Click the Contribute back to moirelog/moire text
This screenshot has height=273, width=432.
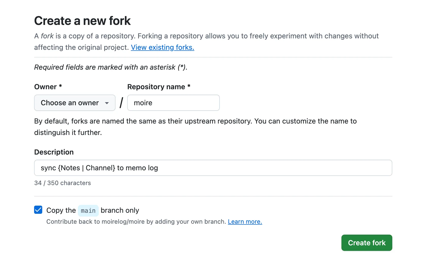point(136,222)
